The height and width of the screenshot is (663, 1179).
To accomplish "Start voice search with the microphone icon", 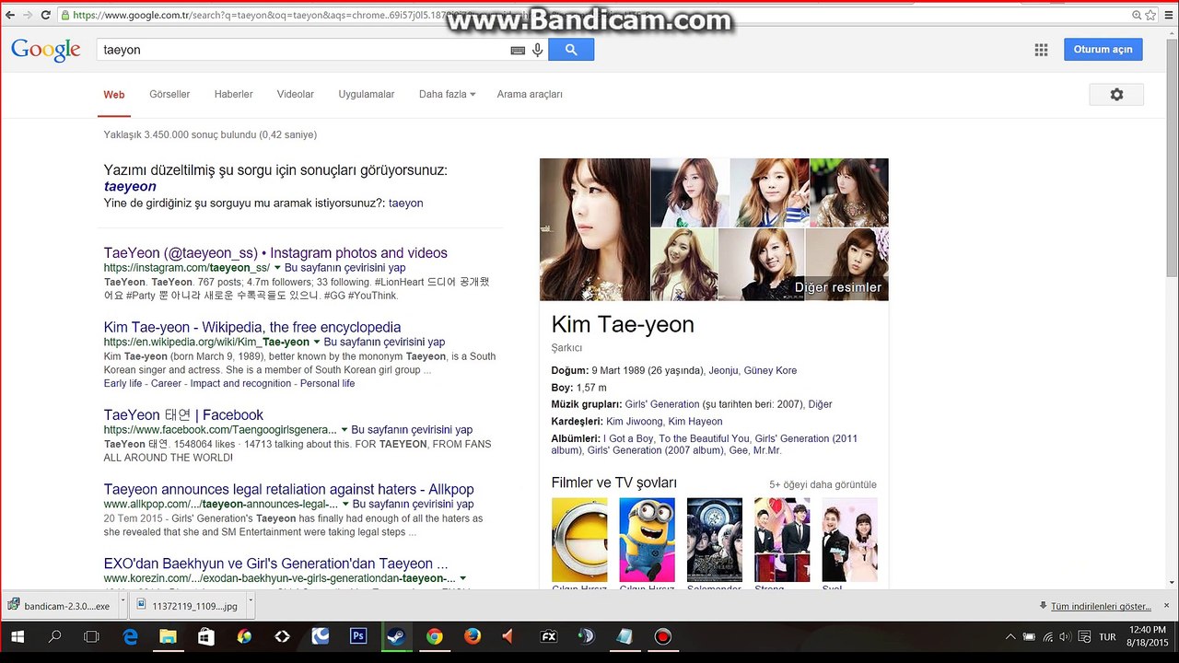I will [538, 50].
